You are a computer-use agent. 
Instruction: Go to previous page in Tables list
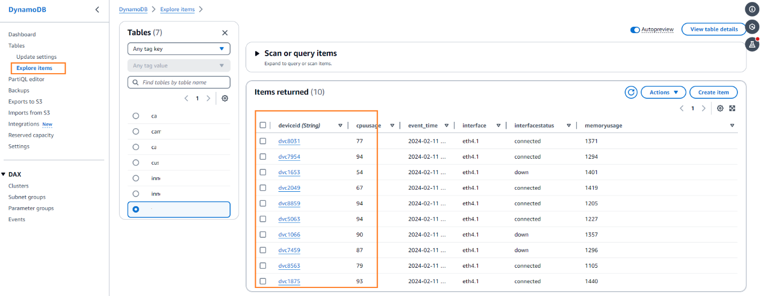point(186,98)
